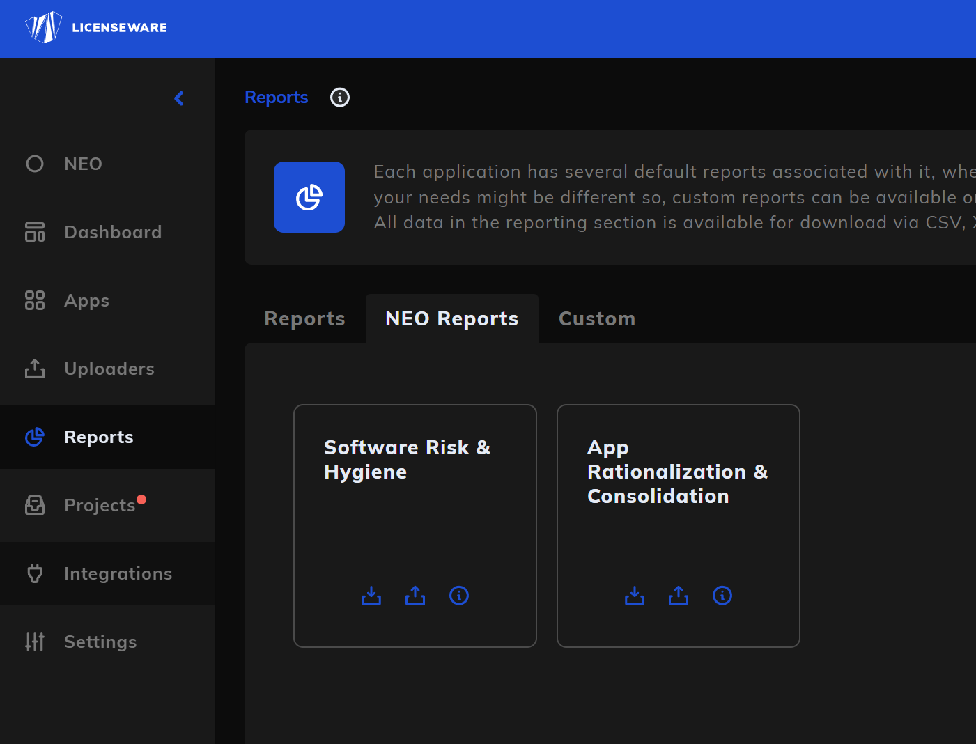Collapse the sidebar with the chevron arrow
The width and height of the screenshot is (976, 744).
tap(179, 98)
